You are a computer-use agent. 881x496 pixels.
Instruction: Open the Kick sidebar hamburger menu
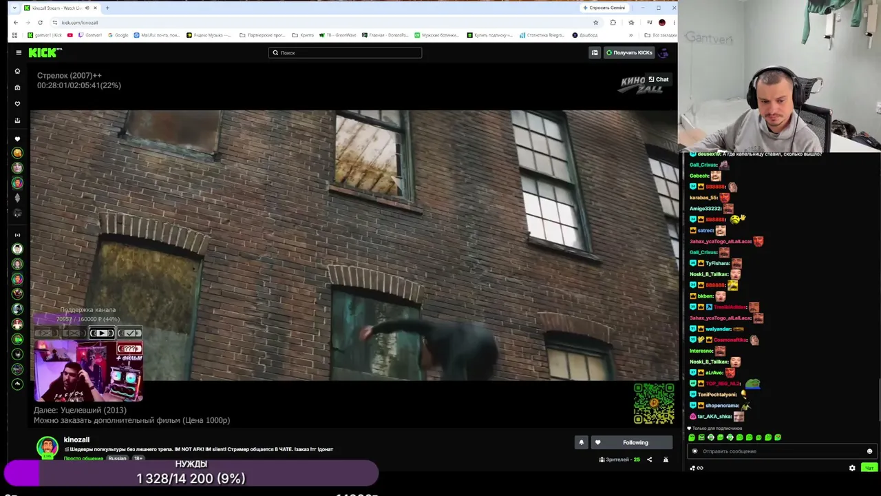[19, 52]
